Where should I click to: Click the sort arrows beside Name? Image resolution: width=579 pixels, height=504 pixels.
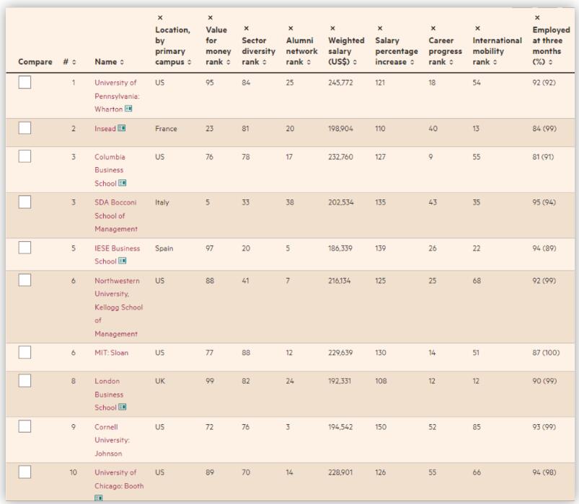122,62
